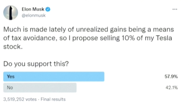Click the word "stock." ending the tweet
The width and height of the screenshot is (189, 106).
(13, 47)
